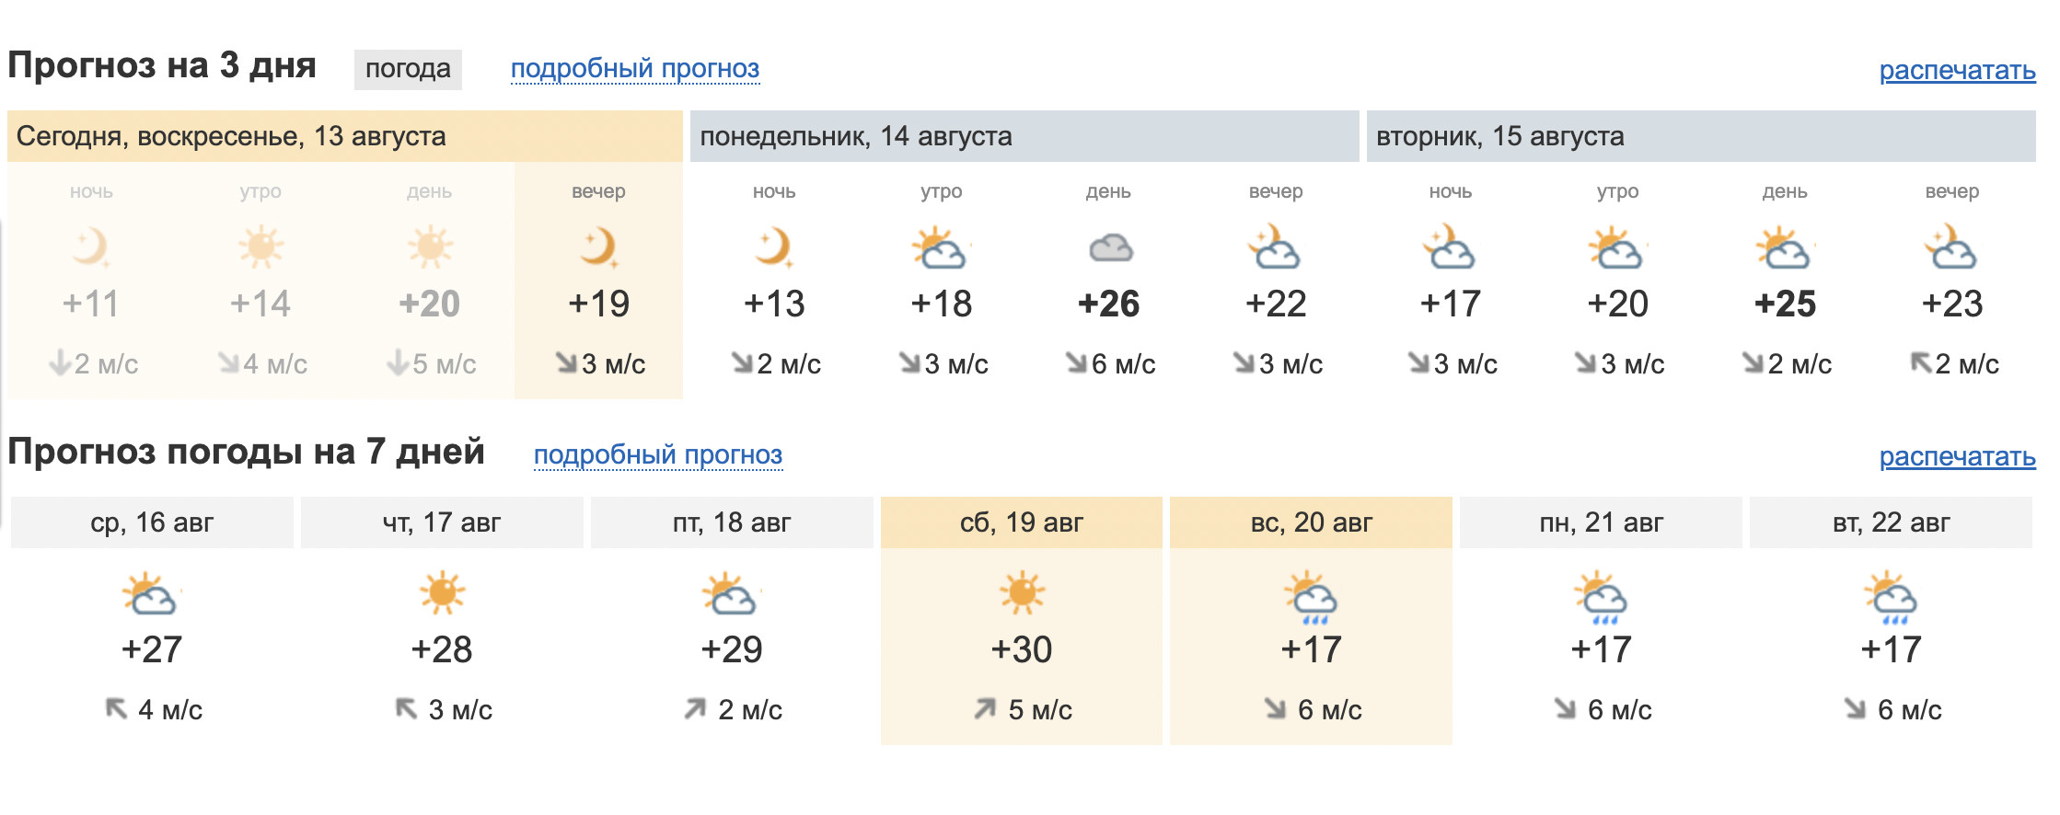Viewport: 2060px width, 815px height.
Task: Select the понедельник, 14 августа header
Action: tap(1024, 136)
